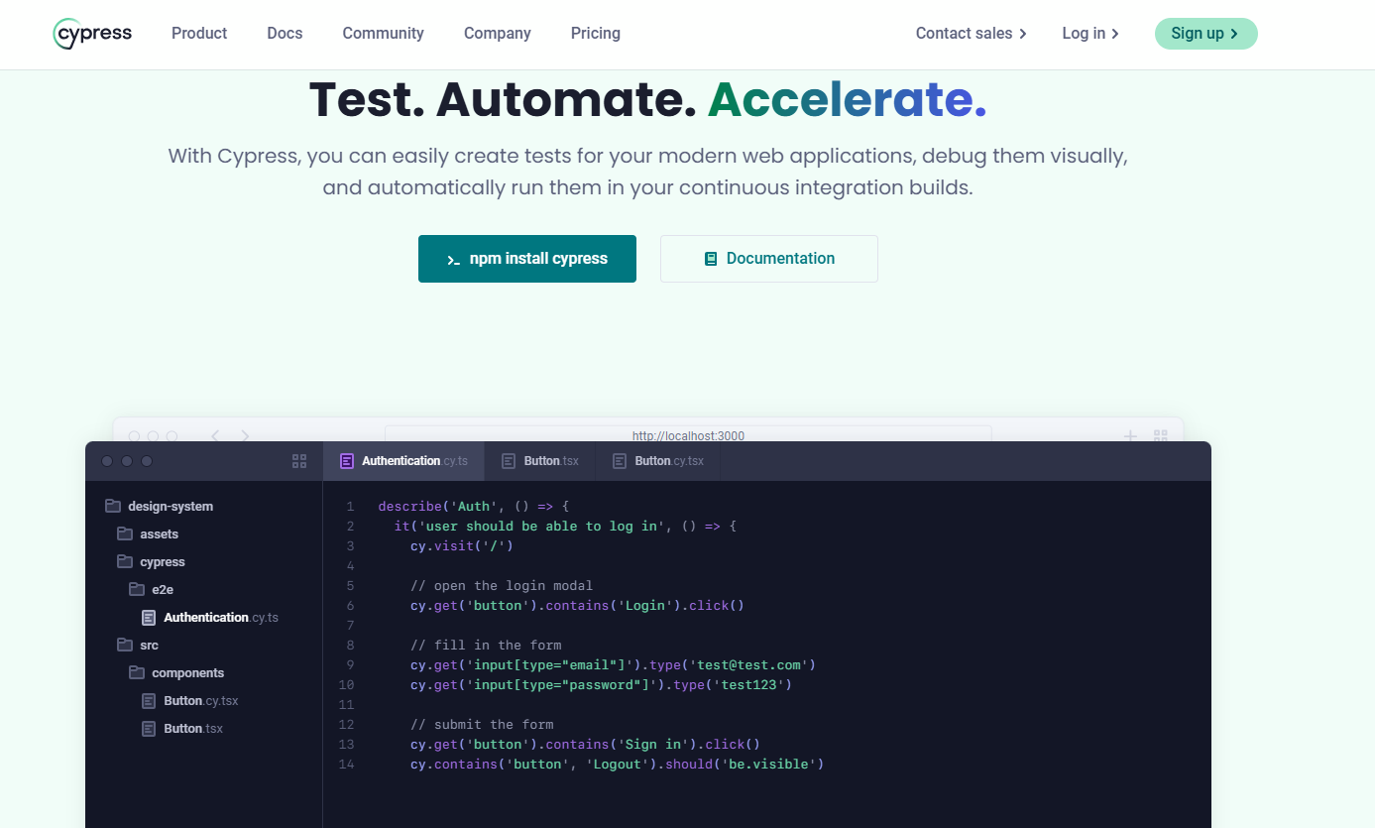1375x828 pixels.
Task: Open Button.cy.tsx in the file tree
Action: 189,700
